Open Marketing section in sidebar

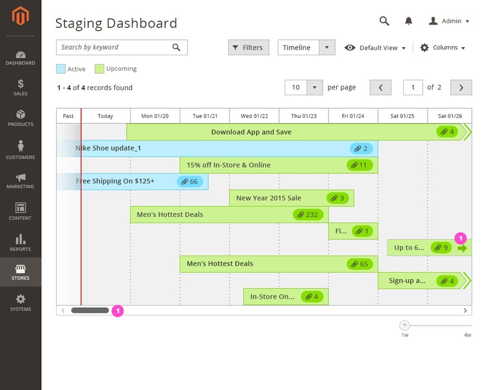[21, 181]
